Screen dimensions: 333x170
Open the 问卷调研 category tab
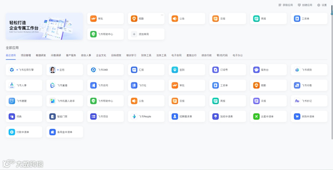point(56,55)
